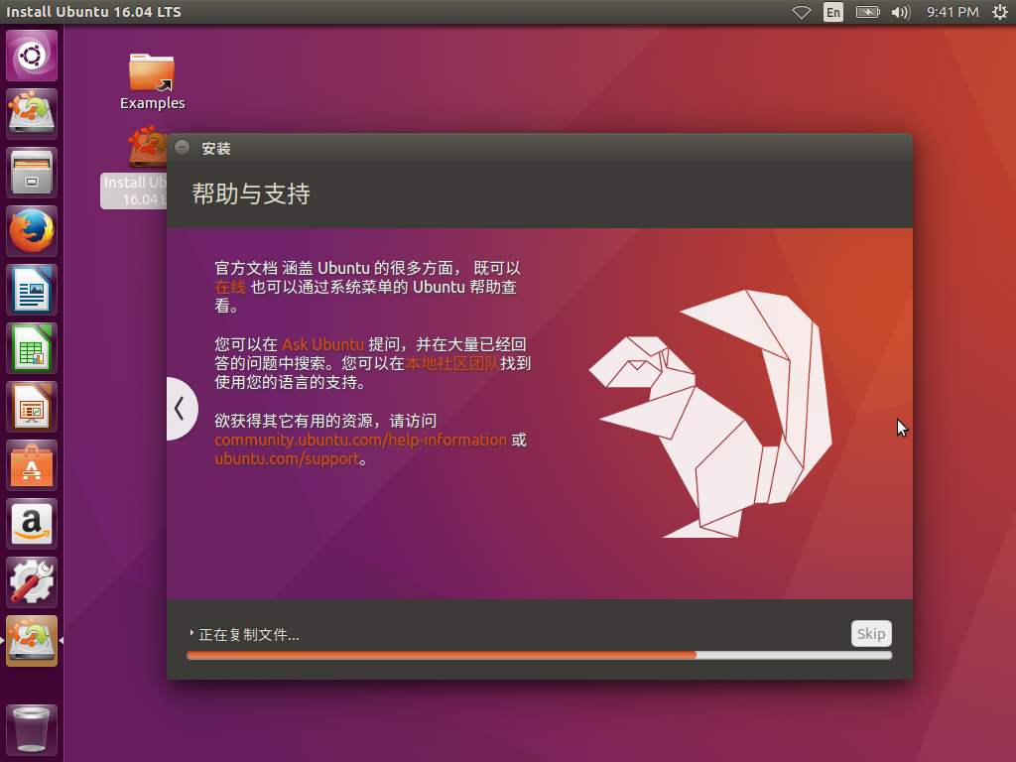Screen dimensions: 1016x762
Task: Open the sound volume indicator
Action: (900, 12)
